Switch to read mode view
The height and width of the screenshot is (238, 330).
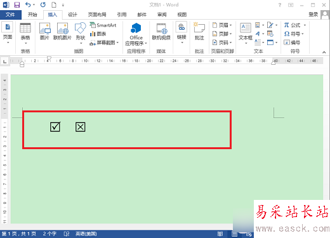[220, 234]
